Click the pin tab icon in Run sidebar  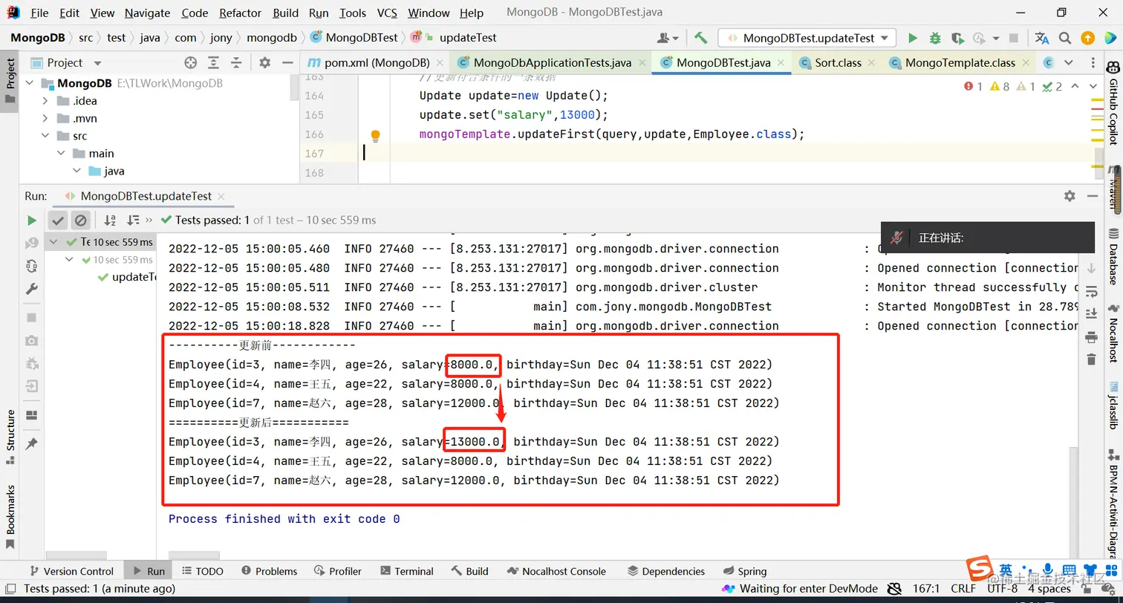[x=31, y=443]
